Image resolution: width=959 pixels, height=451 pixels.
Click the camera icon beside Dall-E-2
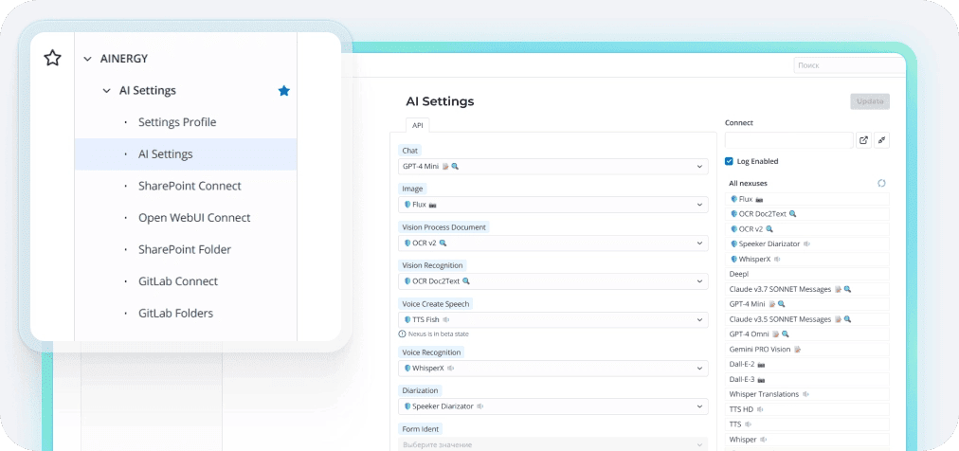(x=761, y=364)
